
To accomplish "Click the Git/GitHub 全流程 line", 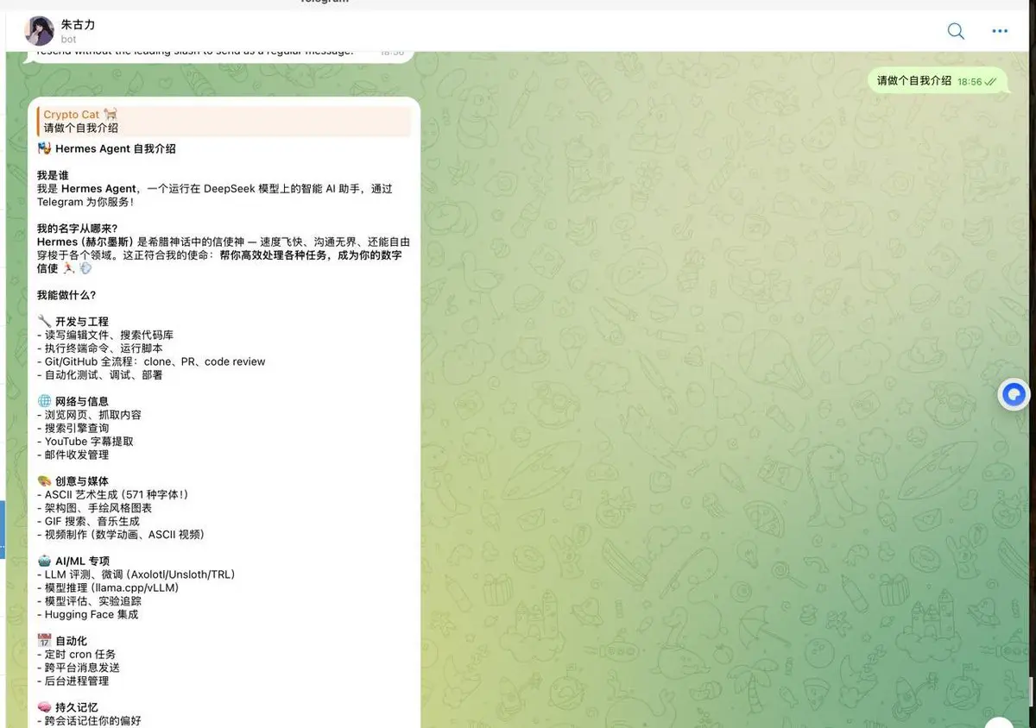I will click(151, 361).
